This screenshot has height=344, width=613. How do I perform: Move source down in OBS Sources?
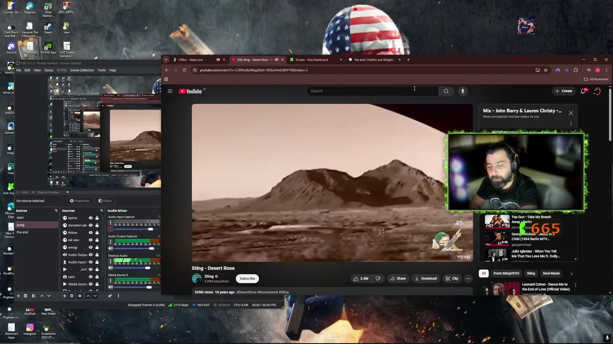click(x=95, y=296)
